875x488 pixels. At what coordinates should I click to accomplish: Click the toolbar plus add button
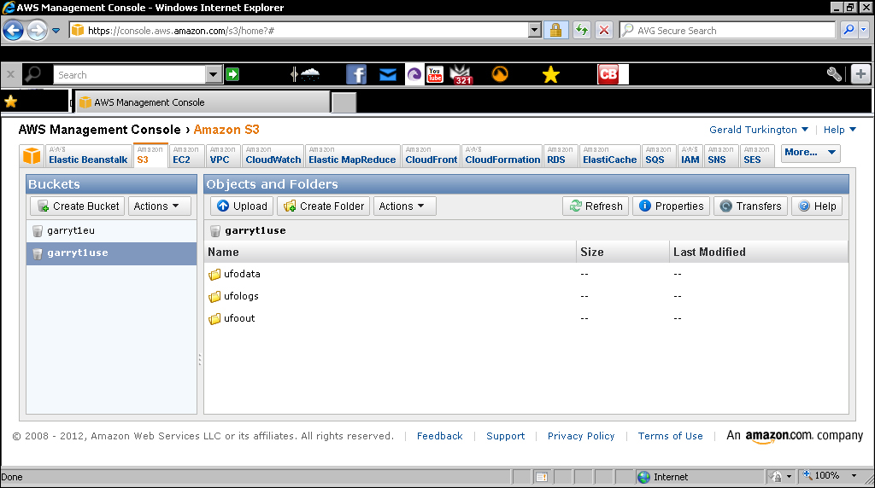860,74
